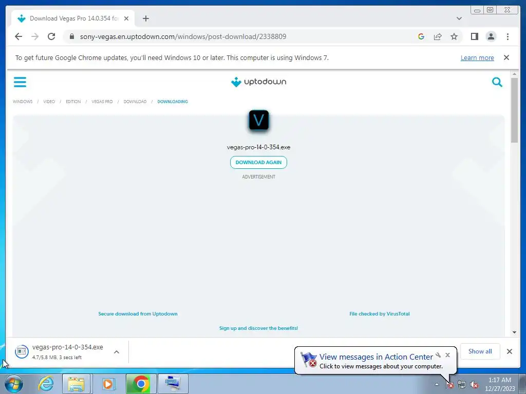Click the VIDEO breadcrumb
The width and height of the screenshot is (526, 394).
(49, 102)
